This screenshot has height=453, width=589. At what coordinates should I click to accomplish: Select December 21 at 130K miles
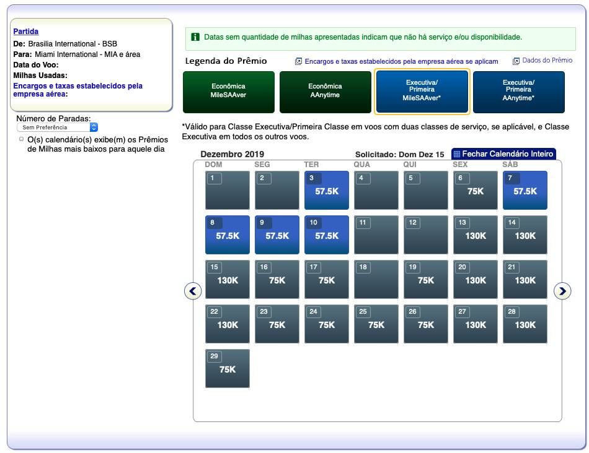pos(525,279)
